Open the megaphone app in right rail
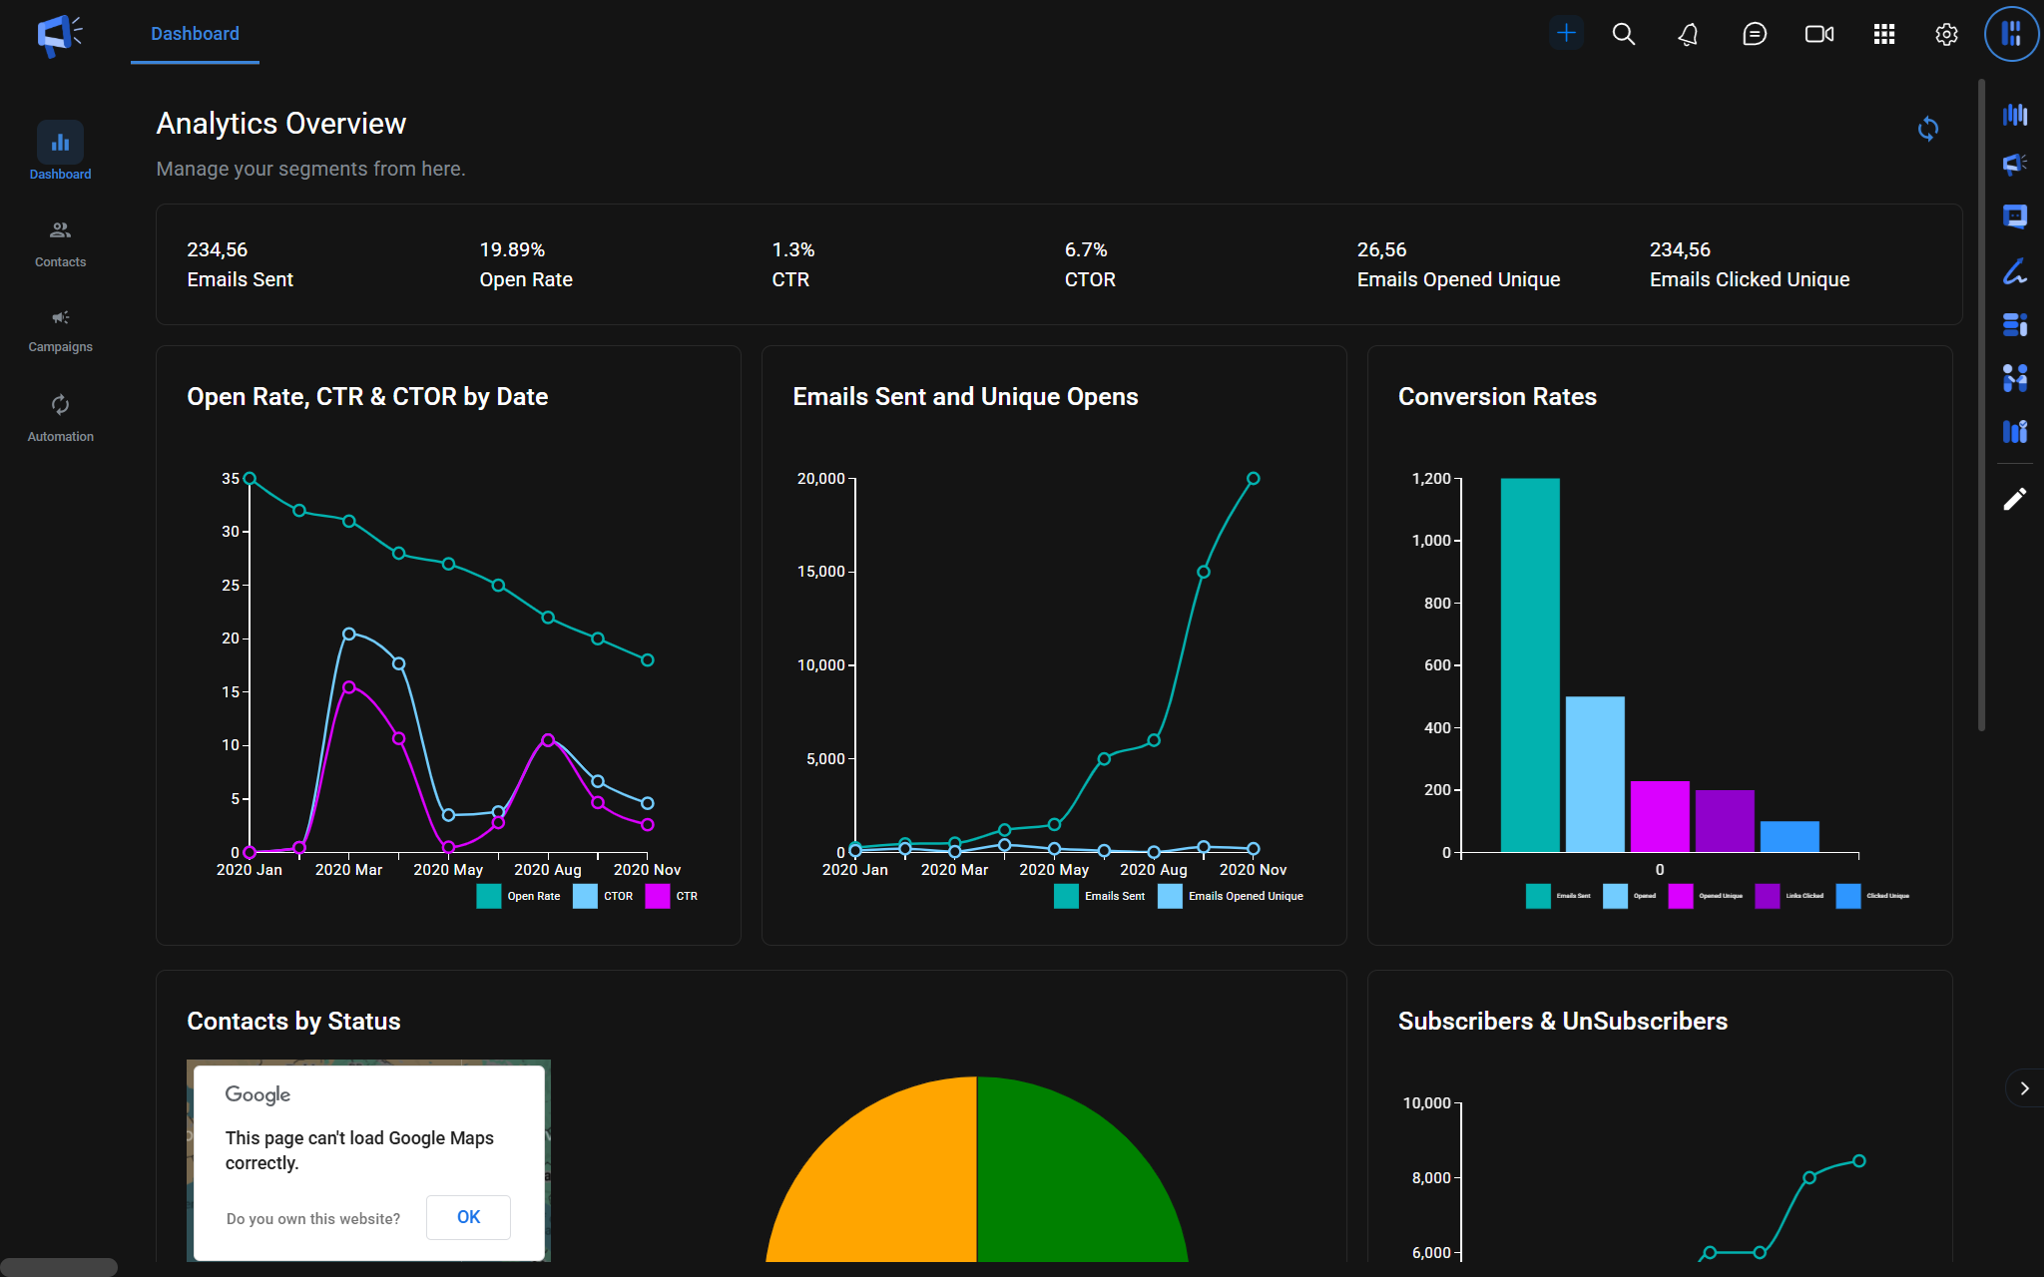This screenshot has height=1277, width=2044. [x=2015, y=164]
